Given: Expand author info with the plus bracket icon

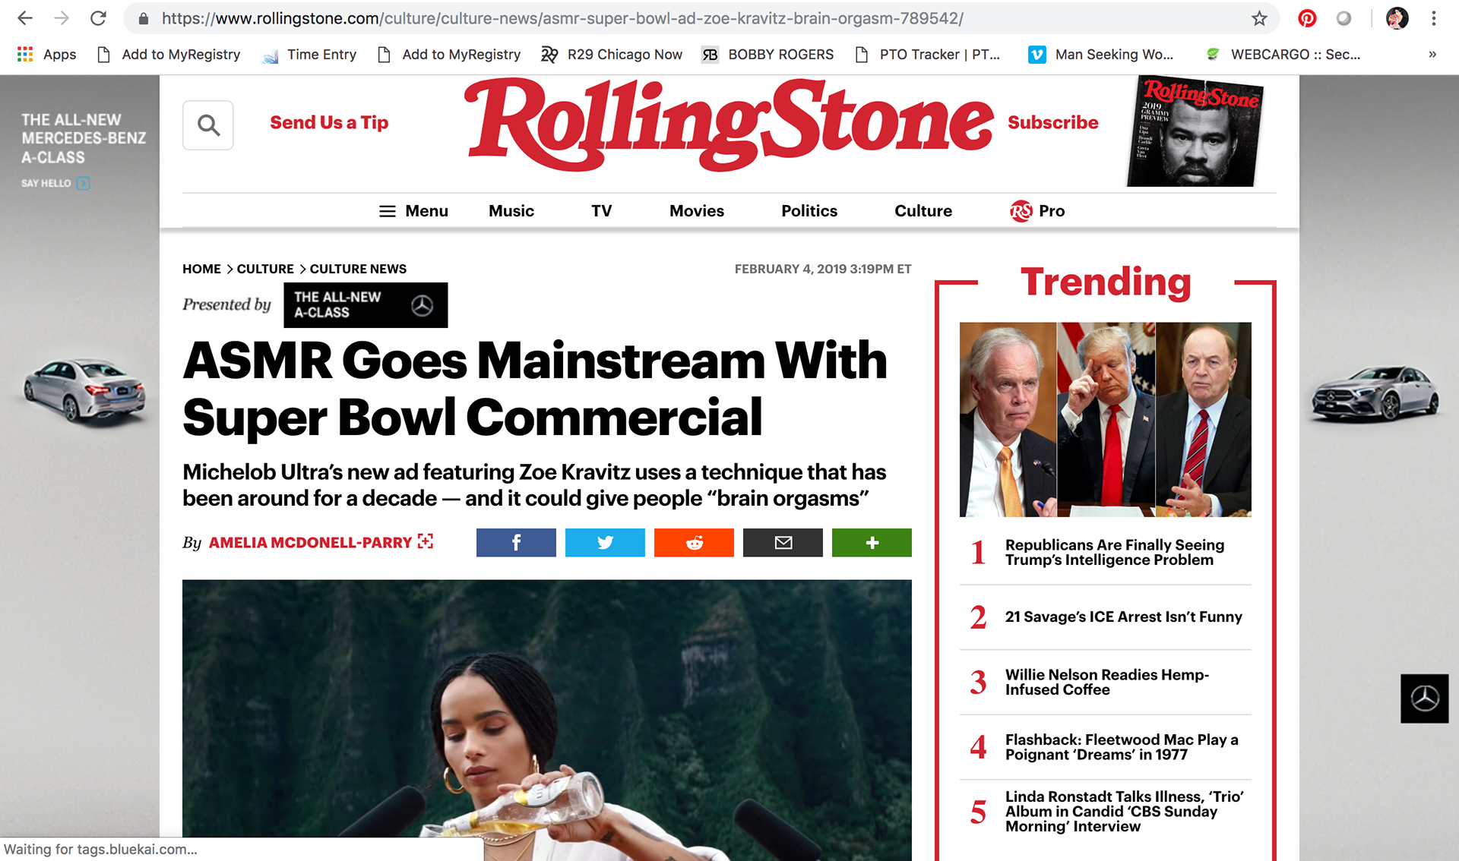Looking at the screenshot, I should [426, 541].
